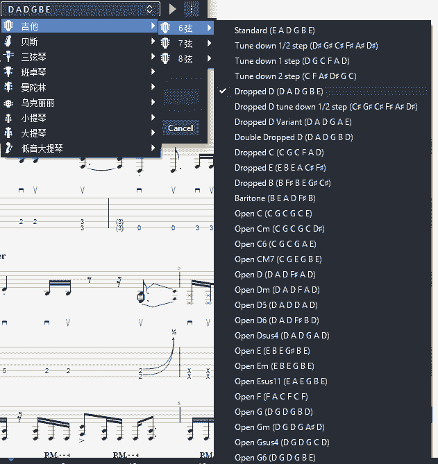This screenshot has height=464, width=438.
Task: Choose Standard (E A D G B E) tuning
Action: click(x=275, y=31)
